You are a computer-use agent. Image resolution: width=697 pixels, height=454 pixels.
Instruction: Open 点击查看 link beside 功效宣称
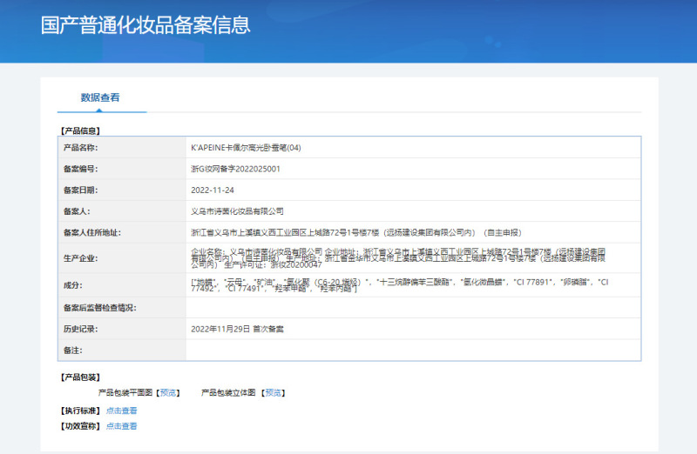(x=121, y=426)
